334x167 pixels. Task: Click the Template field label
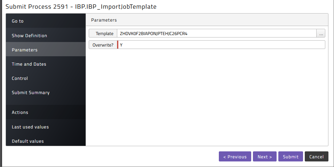[103, 33]
